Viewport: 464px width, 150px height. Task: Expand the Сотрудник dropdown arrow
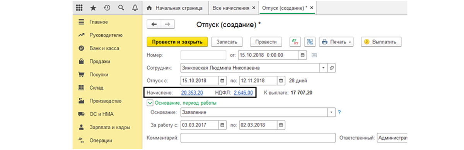324,68
